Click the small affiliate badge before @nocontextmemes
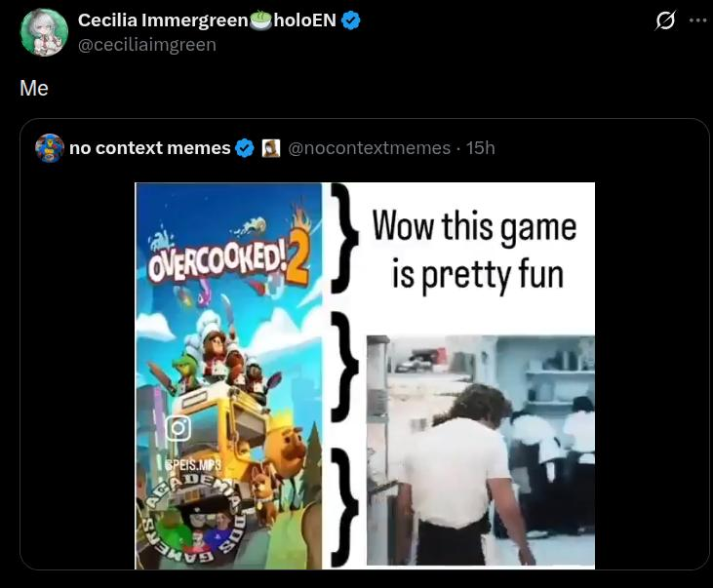713x588 pixels. (270, 148)
